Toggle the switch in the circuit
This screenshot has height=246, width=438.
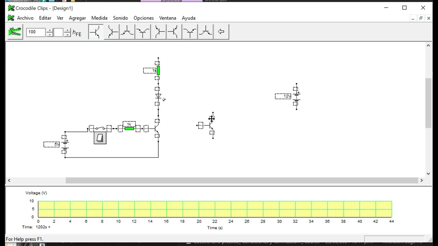tap(100, 128)
